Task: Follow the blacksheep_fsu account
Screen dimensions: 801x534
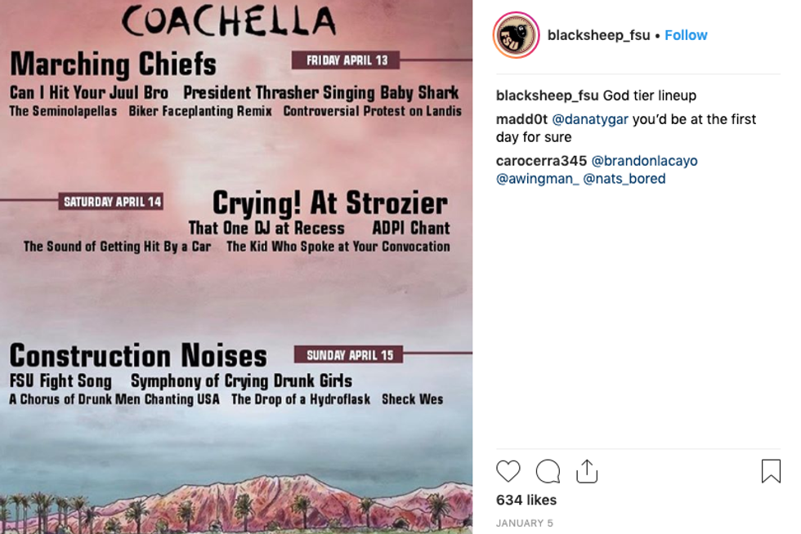Action: tap(686, 35)
